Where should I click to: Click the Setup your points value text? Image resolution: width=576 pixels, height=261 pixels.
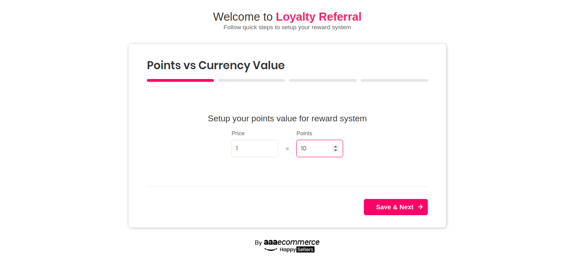(x=287, y=119)
